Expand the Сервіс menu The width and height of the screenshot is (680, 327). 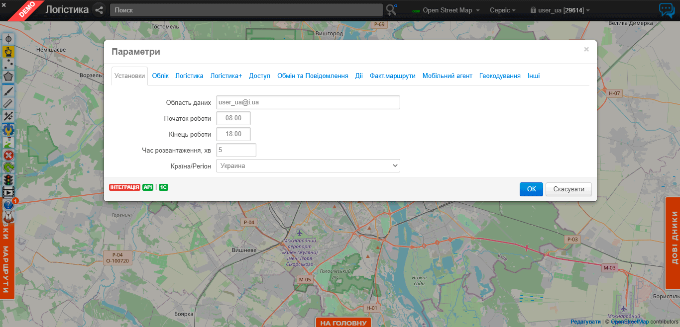point(502,10)
